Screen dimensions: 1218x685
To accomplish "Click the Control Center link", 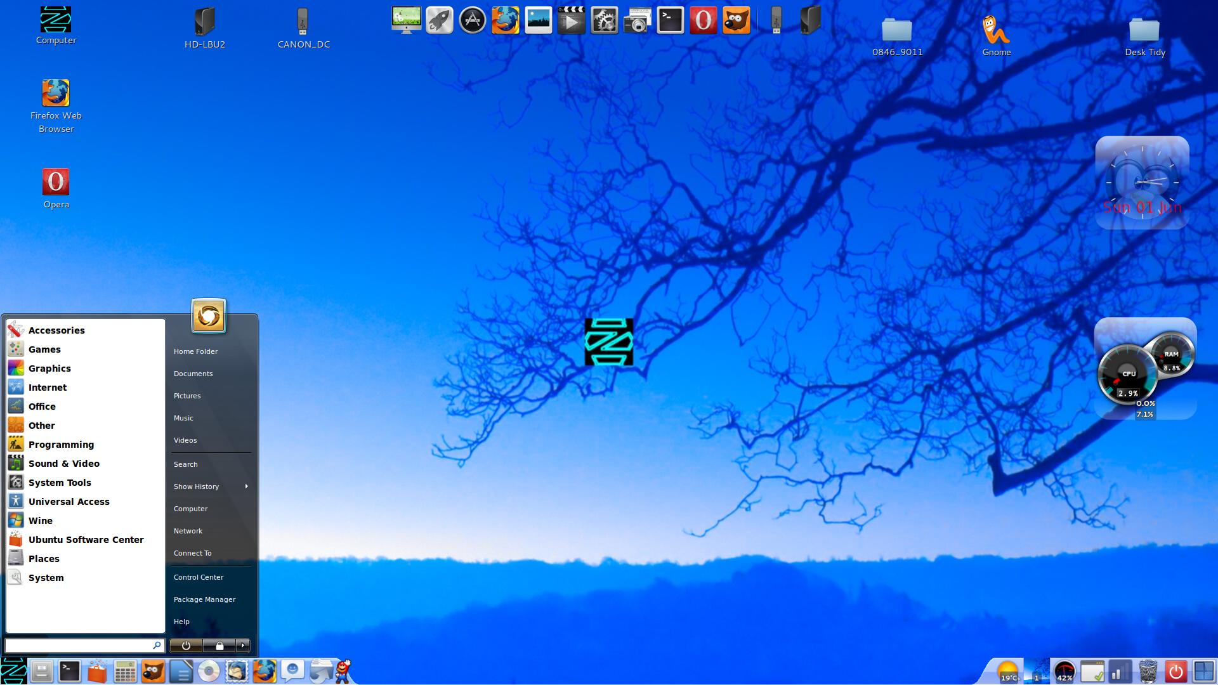I will click(199, 577).
